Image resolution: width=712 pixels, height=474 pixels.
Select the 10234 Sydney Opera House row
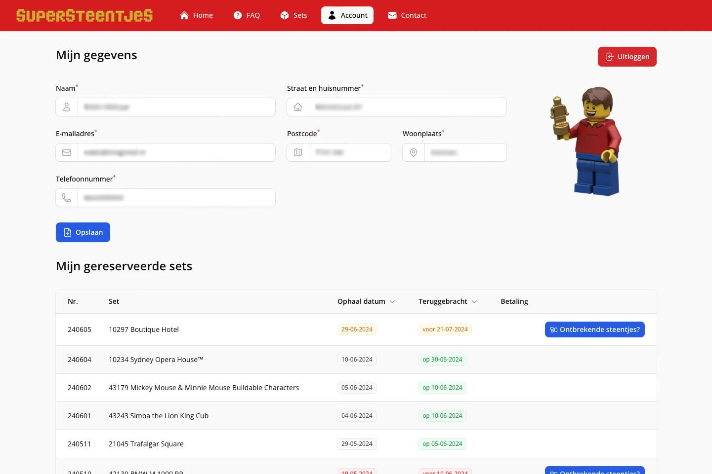coord(156,360)
